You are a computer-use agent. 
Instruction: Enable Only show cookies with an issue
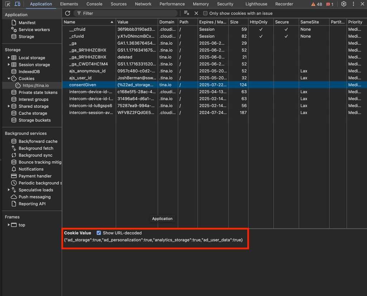click(205, 13)
